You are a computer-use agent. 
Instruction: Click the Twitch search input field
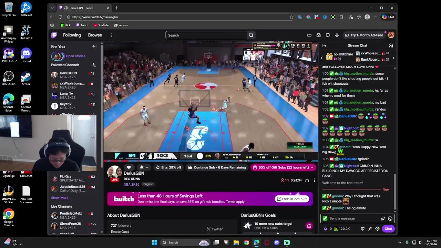coord(206,35)
